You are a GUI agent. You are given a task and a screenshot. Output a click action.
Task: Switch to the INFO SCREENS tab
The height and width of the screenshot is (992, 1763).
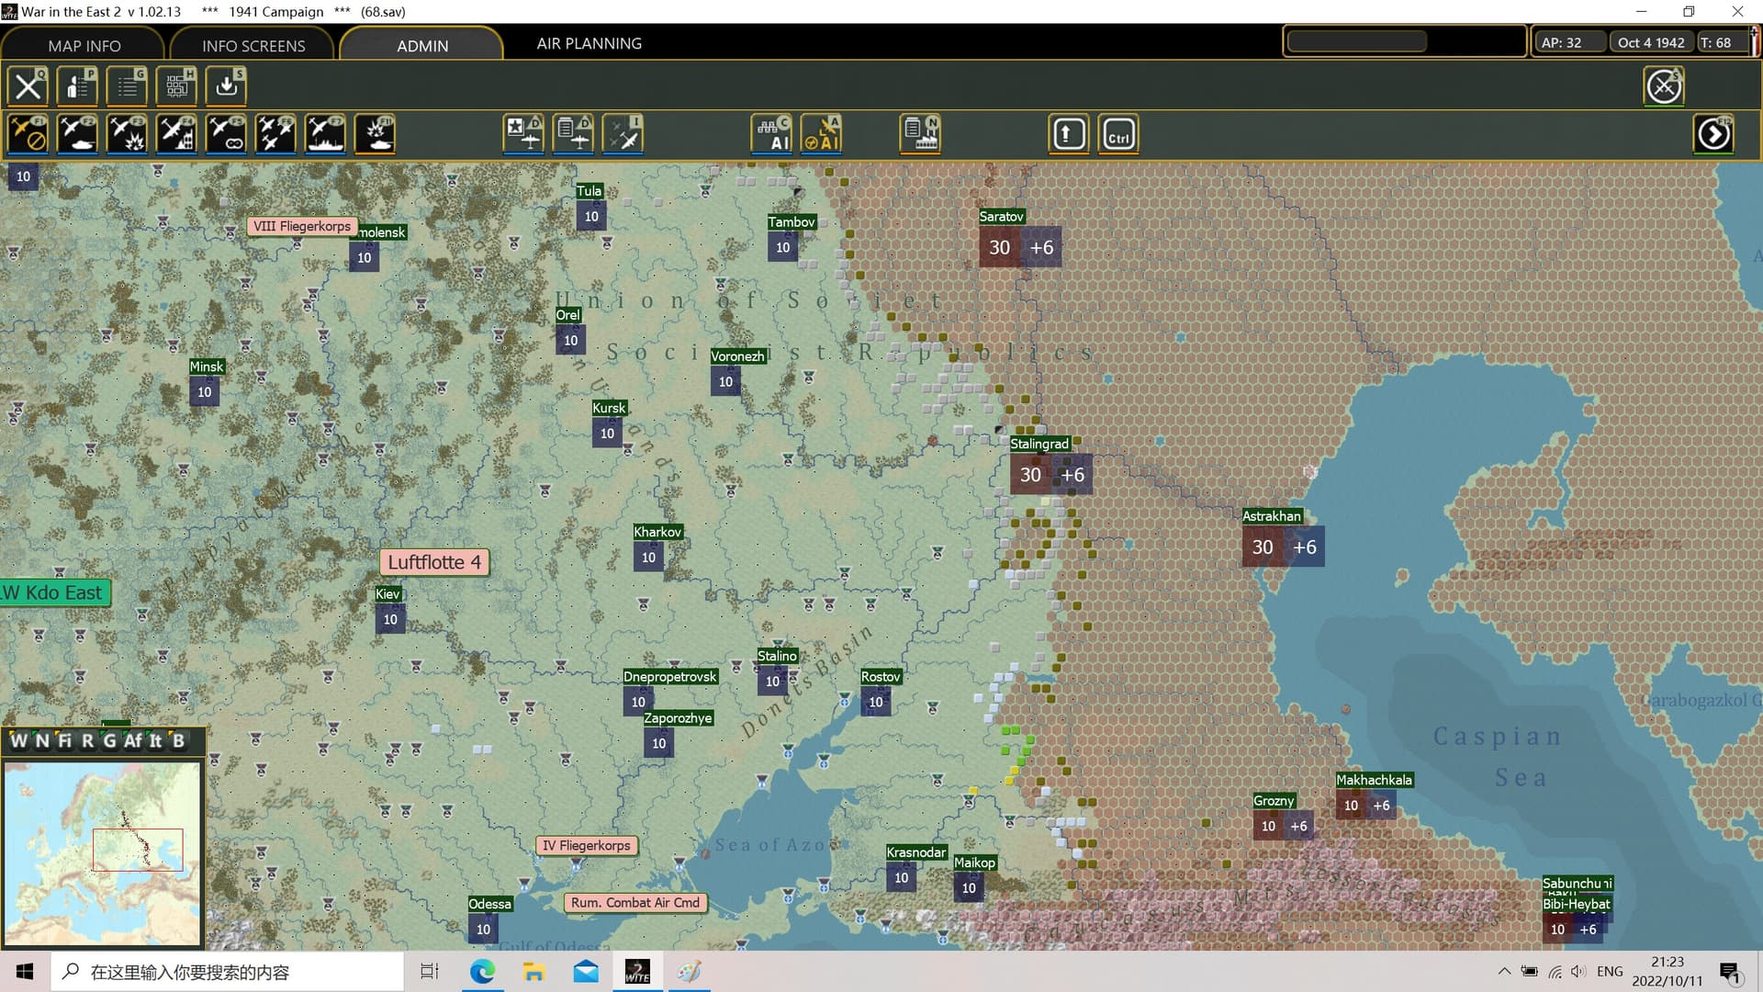(x=253, y=45)
